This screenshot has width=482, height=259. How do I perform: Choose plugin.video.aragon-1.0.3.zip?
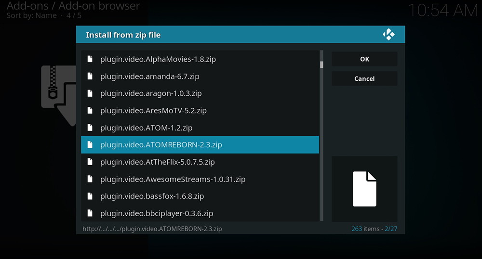click(x=200, y=93)
